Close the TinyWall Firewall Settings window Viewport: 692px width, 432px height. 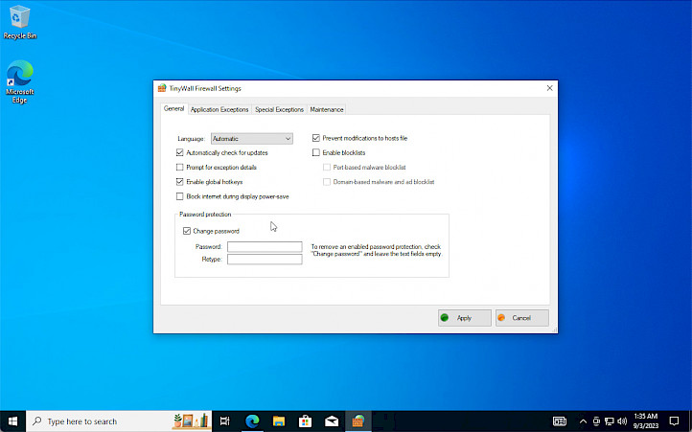549,88
